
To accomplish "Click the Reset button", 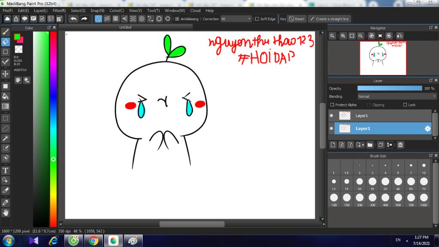I will (x=297, y=19).
